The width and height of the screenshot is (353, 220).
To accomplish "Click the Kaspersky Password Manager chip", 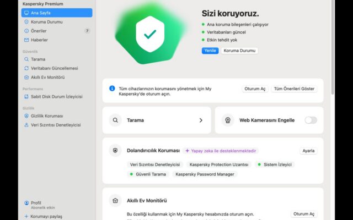I will [205, 174].
